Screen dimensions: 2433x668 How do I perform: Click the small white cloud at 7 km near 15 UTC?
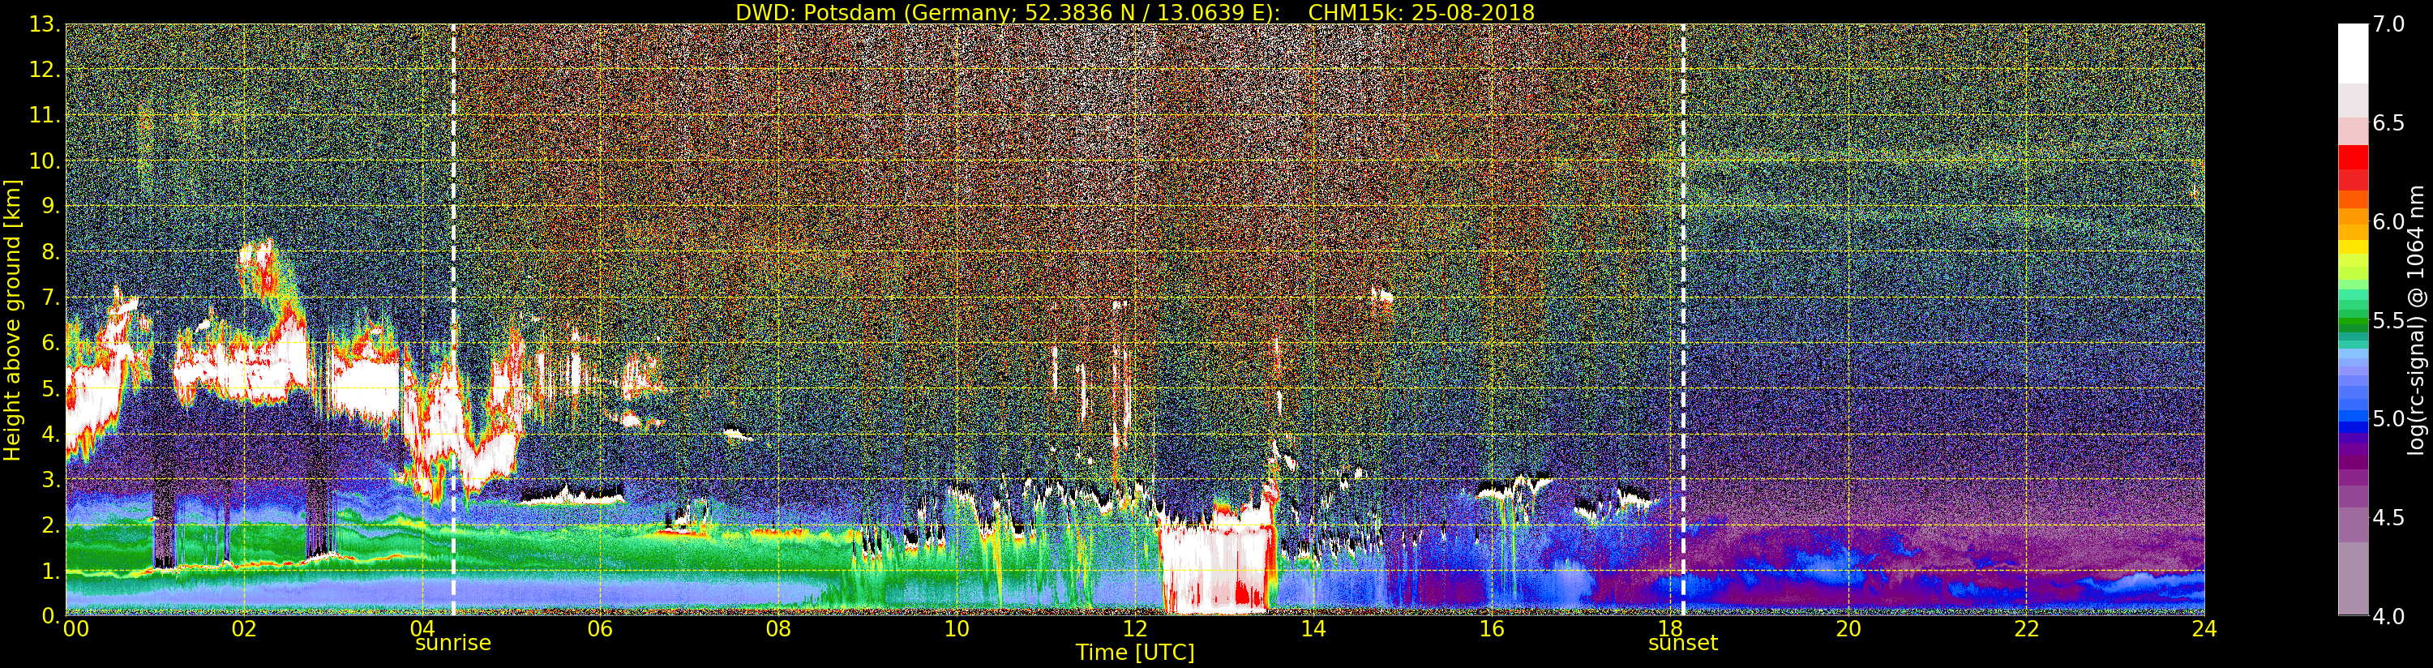click(x=1381, y=296)
